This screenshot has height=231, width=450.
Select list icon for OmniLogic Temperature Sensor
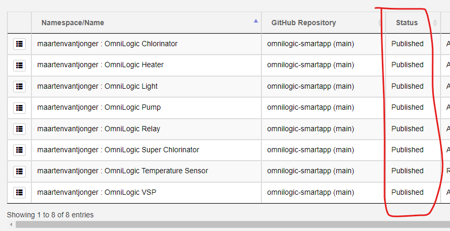tap(19, 171)
